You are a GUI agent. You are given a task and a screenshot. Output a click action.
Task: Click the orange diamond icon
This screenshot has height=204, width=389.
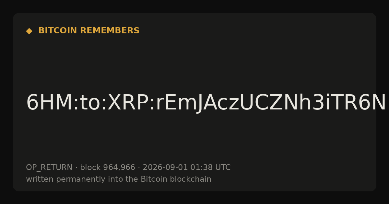click(x=29, y=31)
